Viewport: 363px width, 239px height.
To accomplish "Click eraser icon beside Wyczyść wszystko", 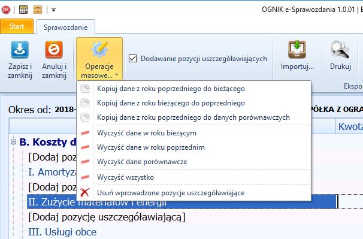I will click(85, 177).
